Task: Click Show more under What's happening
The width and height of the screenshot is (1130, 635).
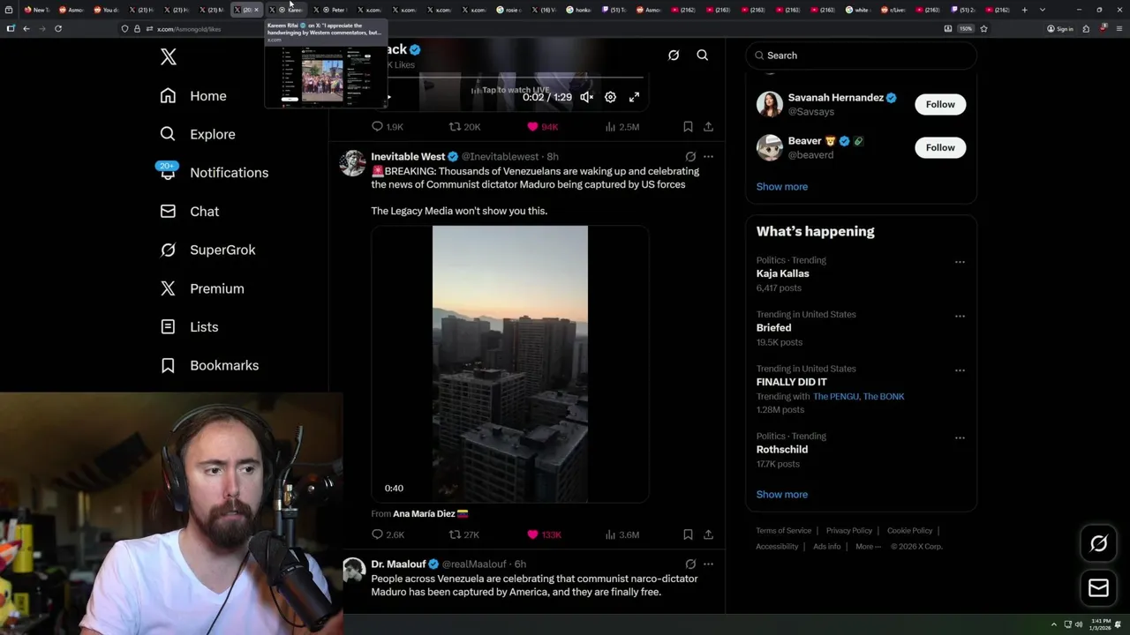Action: [782, 495]
